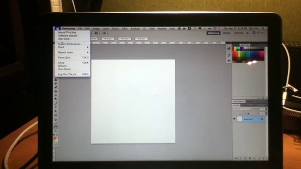Viewport: 301px width, 169px height.
Task: Select the History Brush tool
Action: tap(55, 83)
